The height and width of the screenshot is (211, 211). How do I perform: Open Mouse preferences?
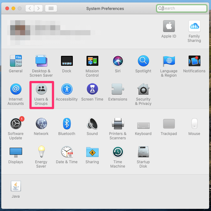click(x=195, y=123)
